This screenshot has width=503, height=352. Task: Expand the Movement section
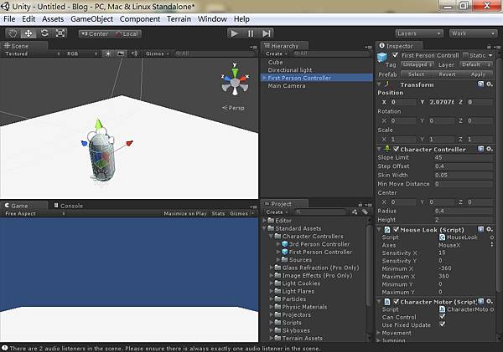coord(379,333)
